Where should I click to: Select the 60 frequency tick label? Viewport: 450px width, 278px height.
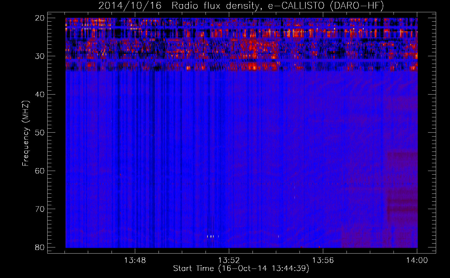coord(40,171)
